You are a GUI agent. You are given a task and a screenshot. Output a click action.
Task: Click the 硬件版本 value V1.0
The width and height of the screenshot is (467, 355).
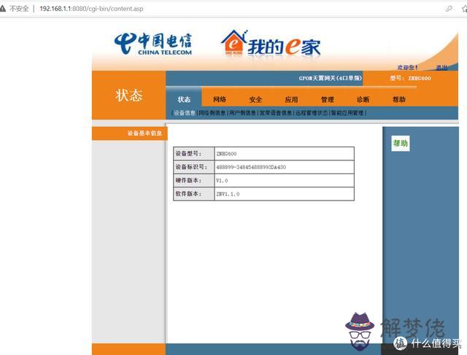pos(222,181)
